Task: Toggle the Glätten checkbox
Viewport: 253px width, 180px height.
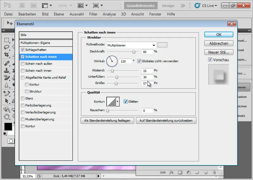Action: pos(126,101)
